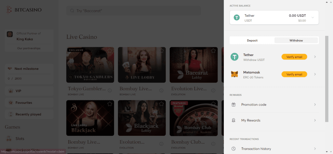Open the Live Lobby thumbnail
The height and width of the screenshot is (154, 333).
point(142,65)
